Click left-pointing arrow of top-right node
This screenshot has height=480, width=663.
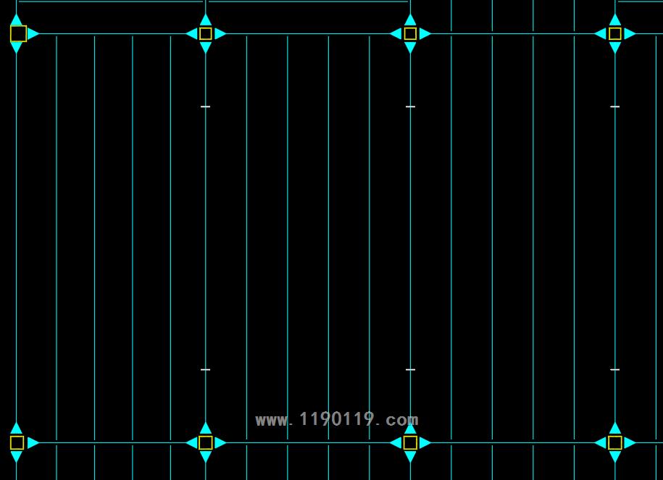tap(601, 33)
